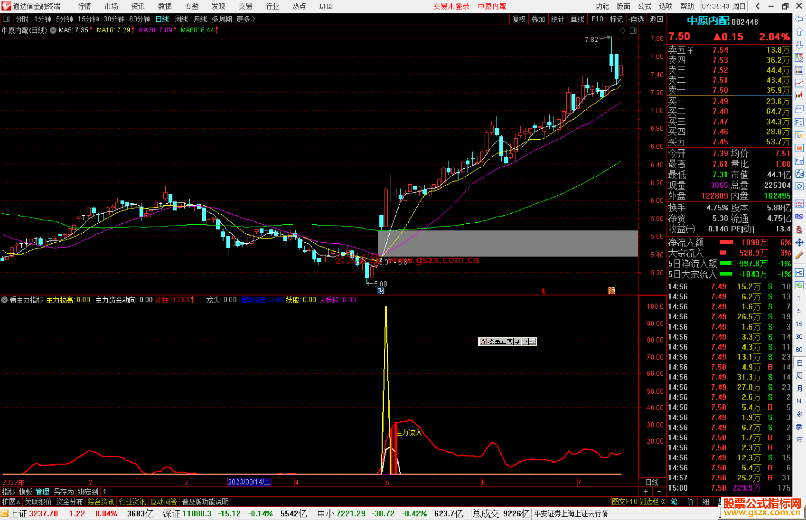Viewport: 806px width, 520px height.
Task: Collapse the indicator menu beside 看主力指标
Action: tap(4, 300)
